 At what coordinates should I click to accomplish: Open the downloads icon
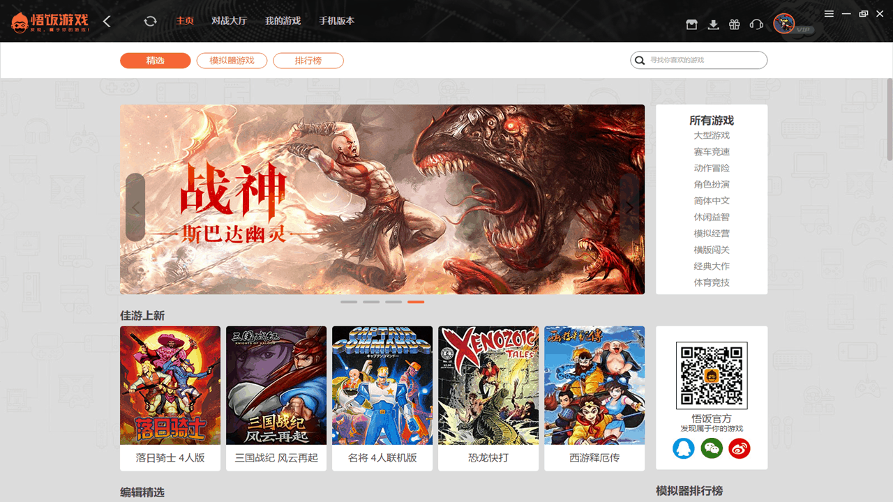[713, 25]
